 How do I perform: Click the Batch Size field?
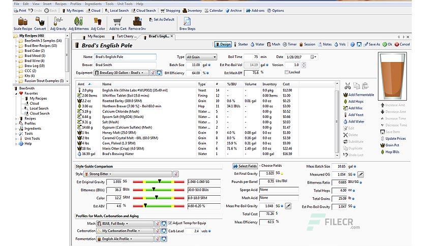[194, 65]
